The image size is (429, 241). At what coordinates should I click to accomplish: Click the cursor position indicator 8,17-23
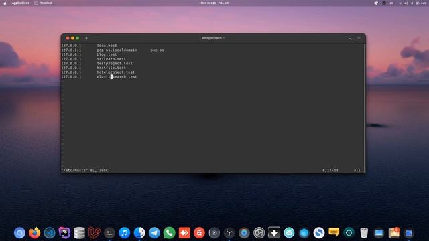[330, 170]
